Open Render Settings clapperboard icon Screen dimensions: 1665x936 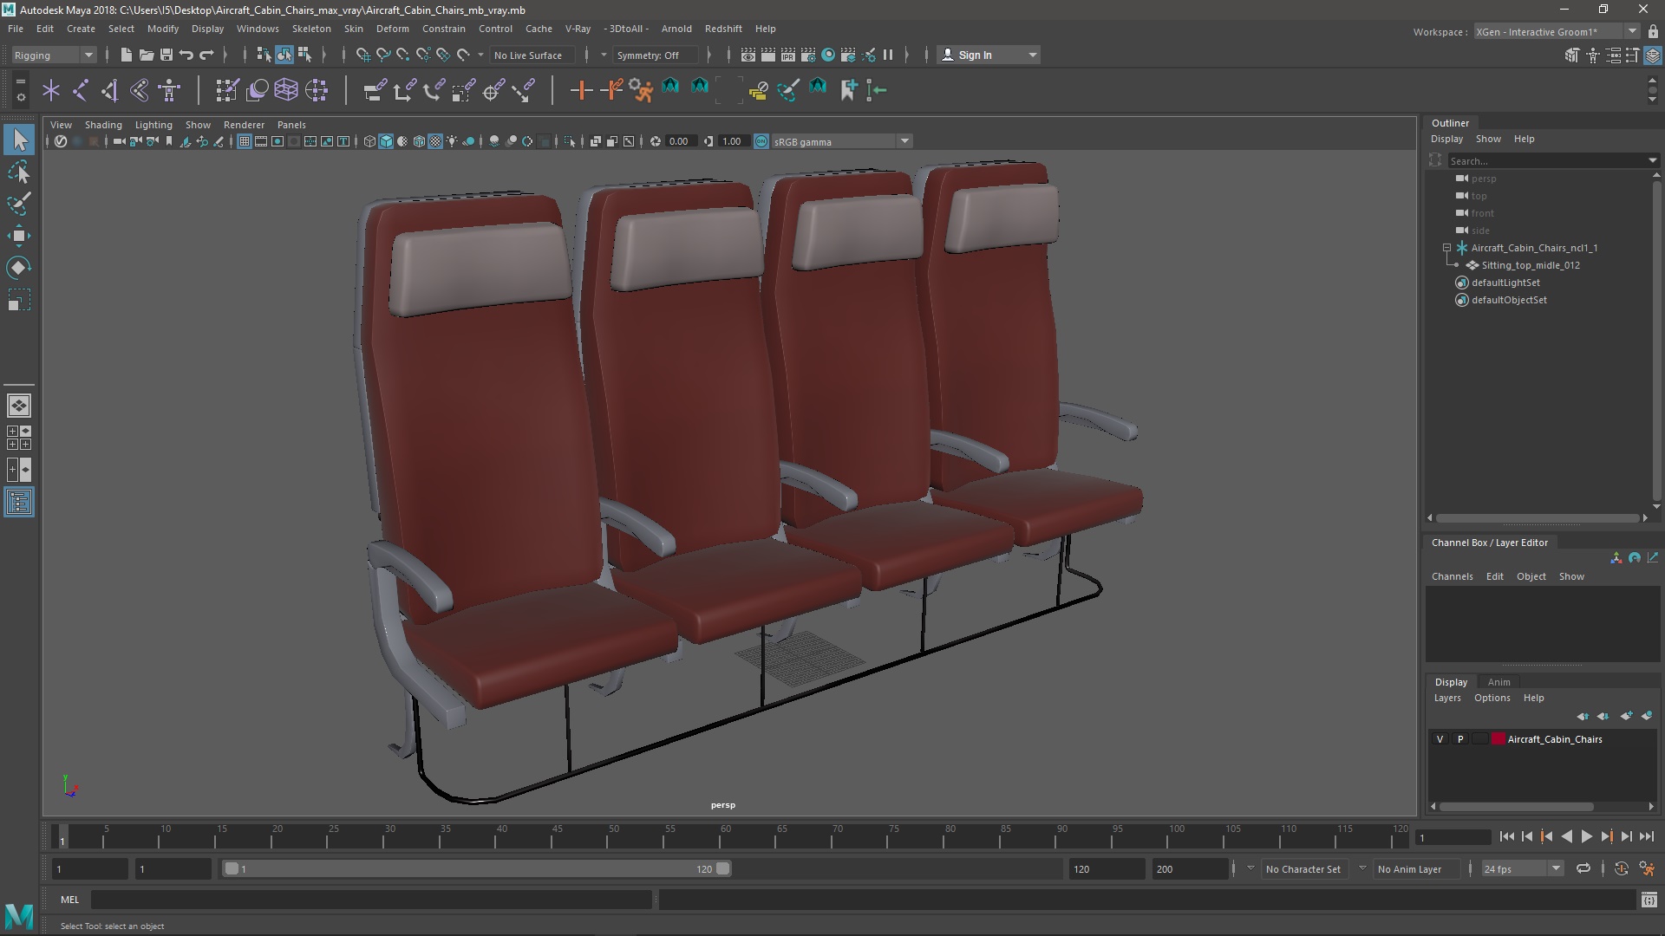[x=808, y=55]
